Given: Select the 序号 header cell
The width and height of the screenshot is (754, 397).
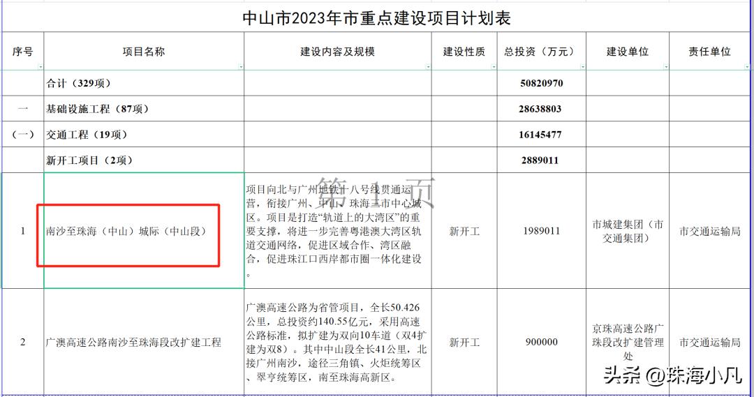Looking at the screenshot, I should coord(22,52).
